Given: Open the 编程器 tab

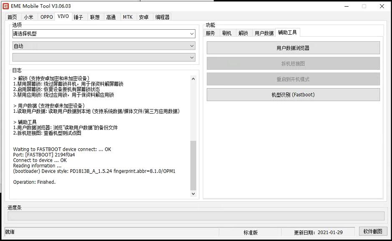Looking at the screenshot, I should [x=162, y=17].
